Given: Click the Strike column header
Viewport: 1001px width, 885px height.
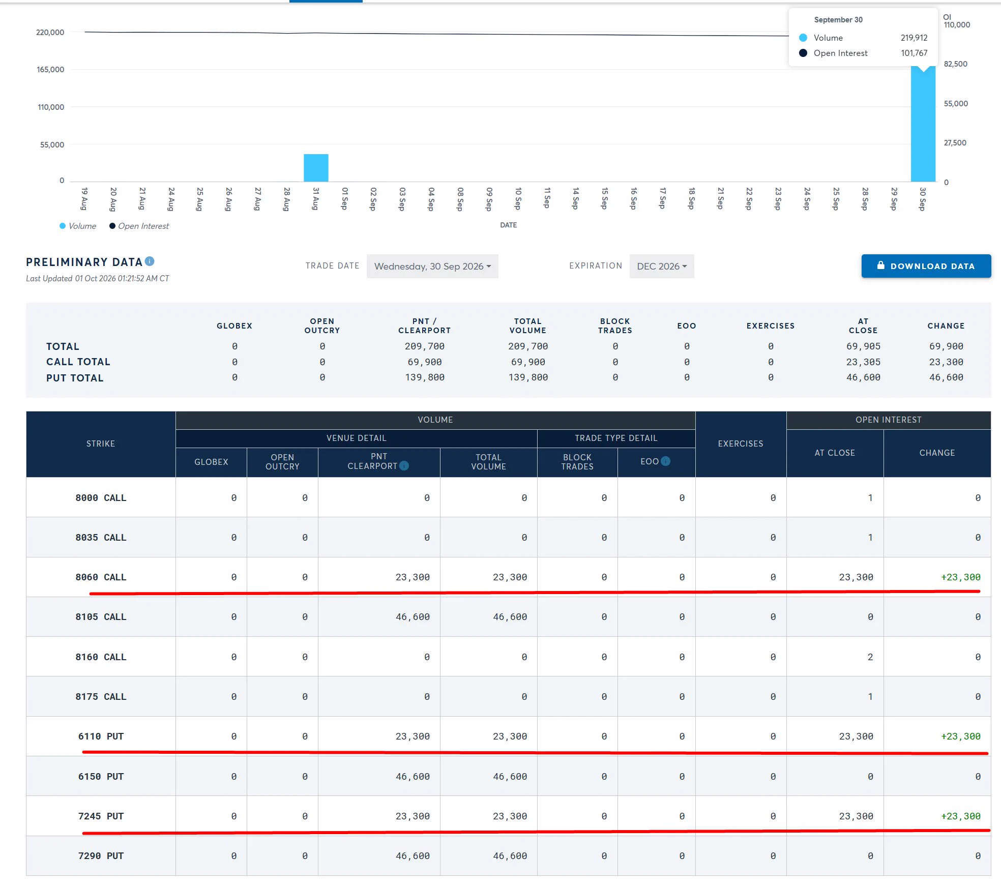Looking at the screenshot, I should 101,444.
